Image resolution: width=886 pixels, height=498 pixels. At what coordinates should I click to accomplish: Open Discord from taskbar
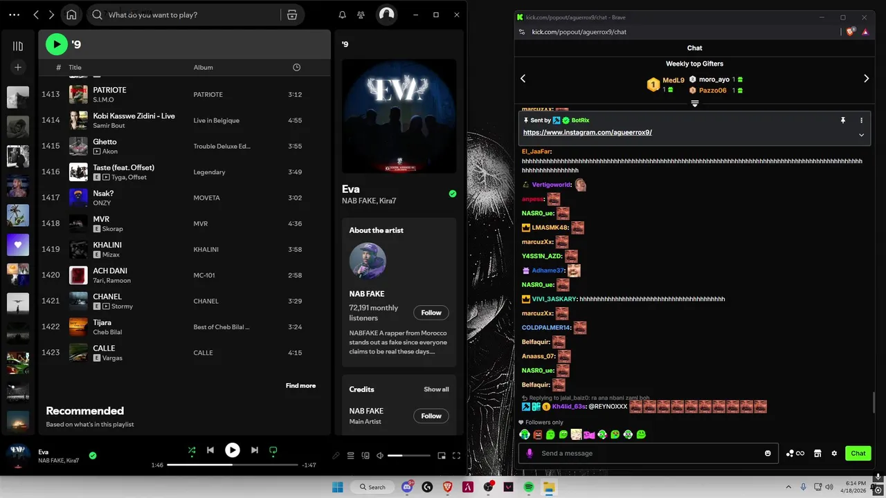click(408, 487)
